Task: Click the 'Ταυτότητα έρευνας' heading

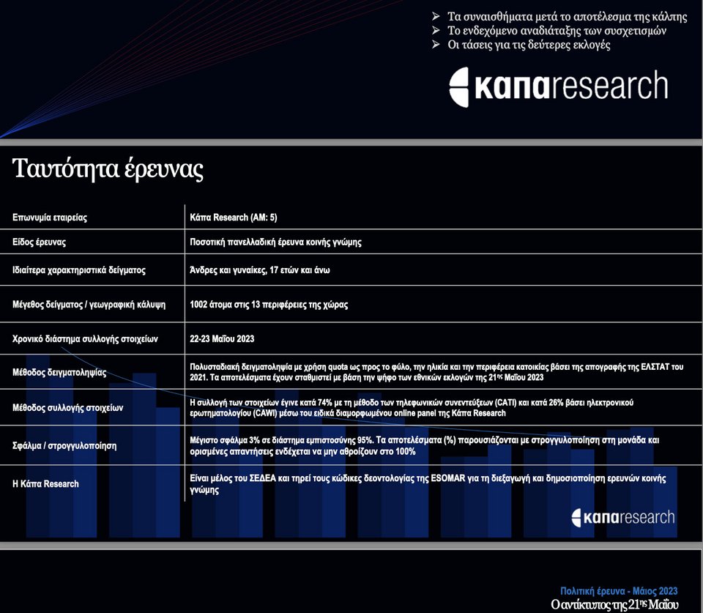Action: 108,168
